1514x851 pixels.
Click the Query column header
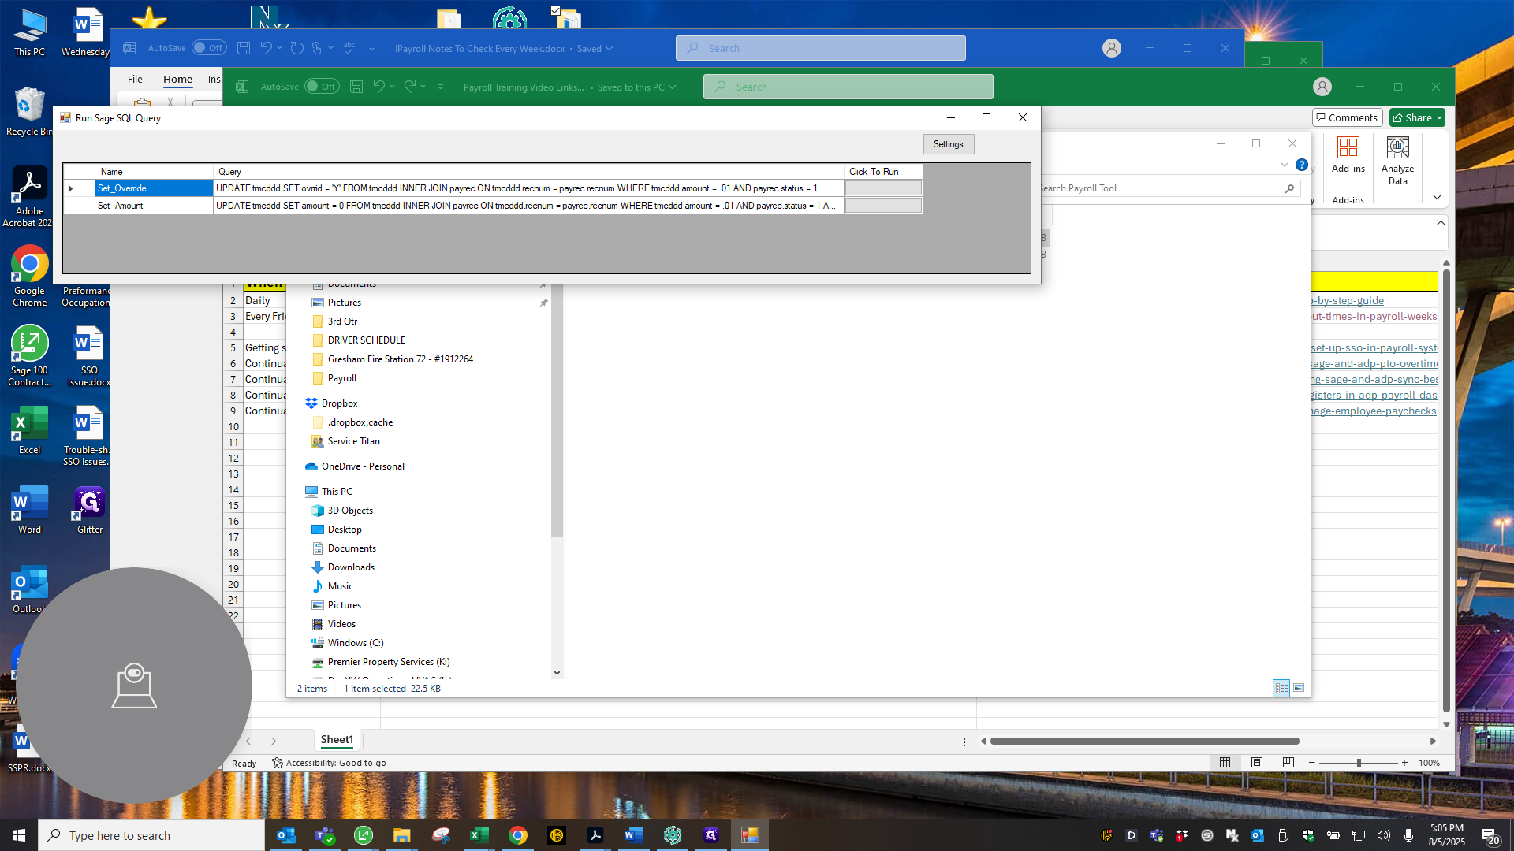point(528,172)
